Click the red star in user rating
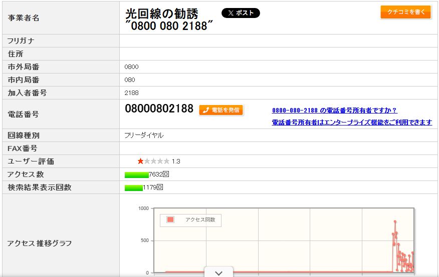This screenshot has height=277, width=439. (x=141, y=161)
